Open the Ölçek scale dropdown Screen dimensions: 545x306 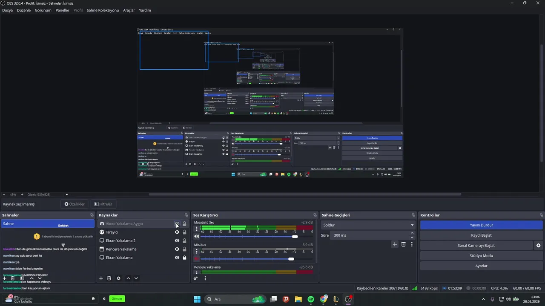(x=67, y=195)
